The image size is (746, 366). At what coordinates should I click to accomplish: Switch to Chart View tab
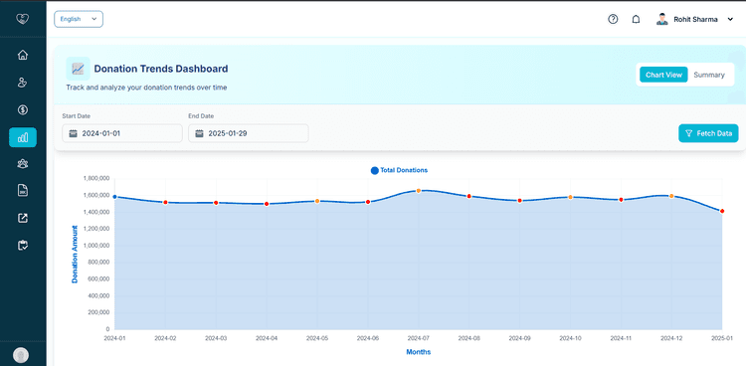click(663, 75)
